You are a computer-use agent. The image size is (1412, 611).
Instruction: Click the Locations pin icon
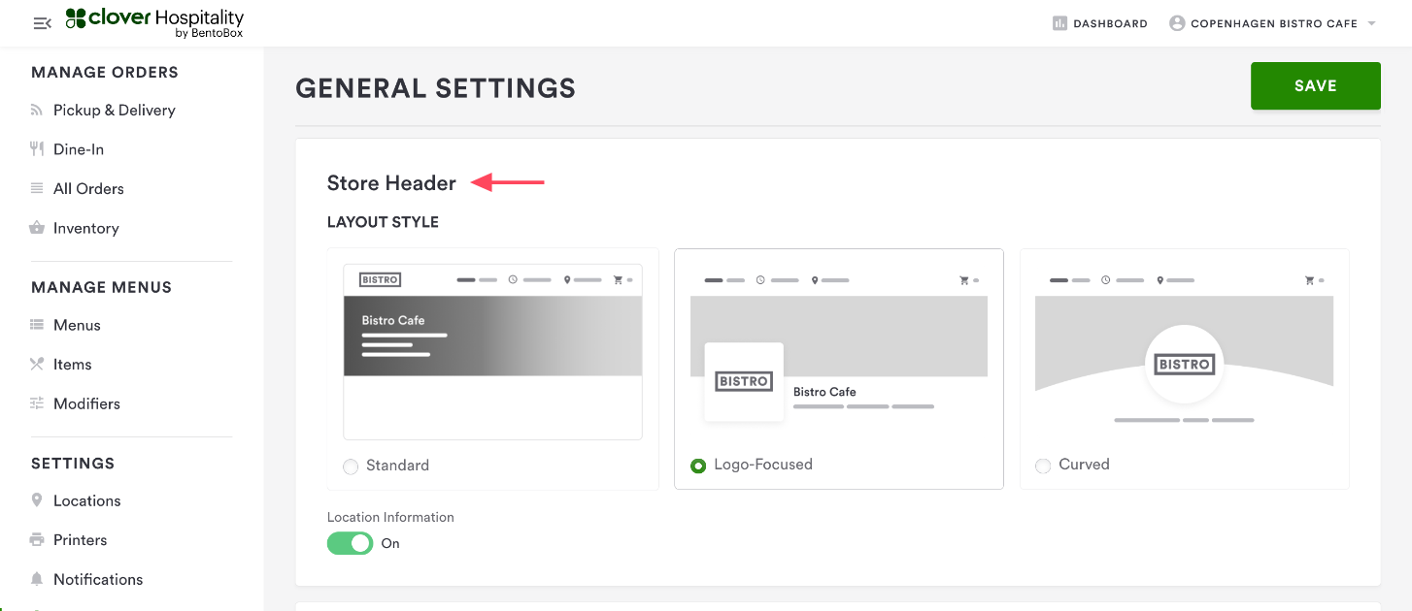tap(37, 500)
